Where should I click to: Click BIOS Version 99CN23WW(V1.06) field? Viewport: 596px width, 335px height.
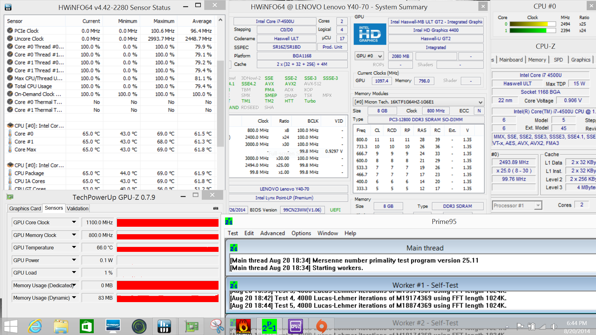(x=302, y=210)
